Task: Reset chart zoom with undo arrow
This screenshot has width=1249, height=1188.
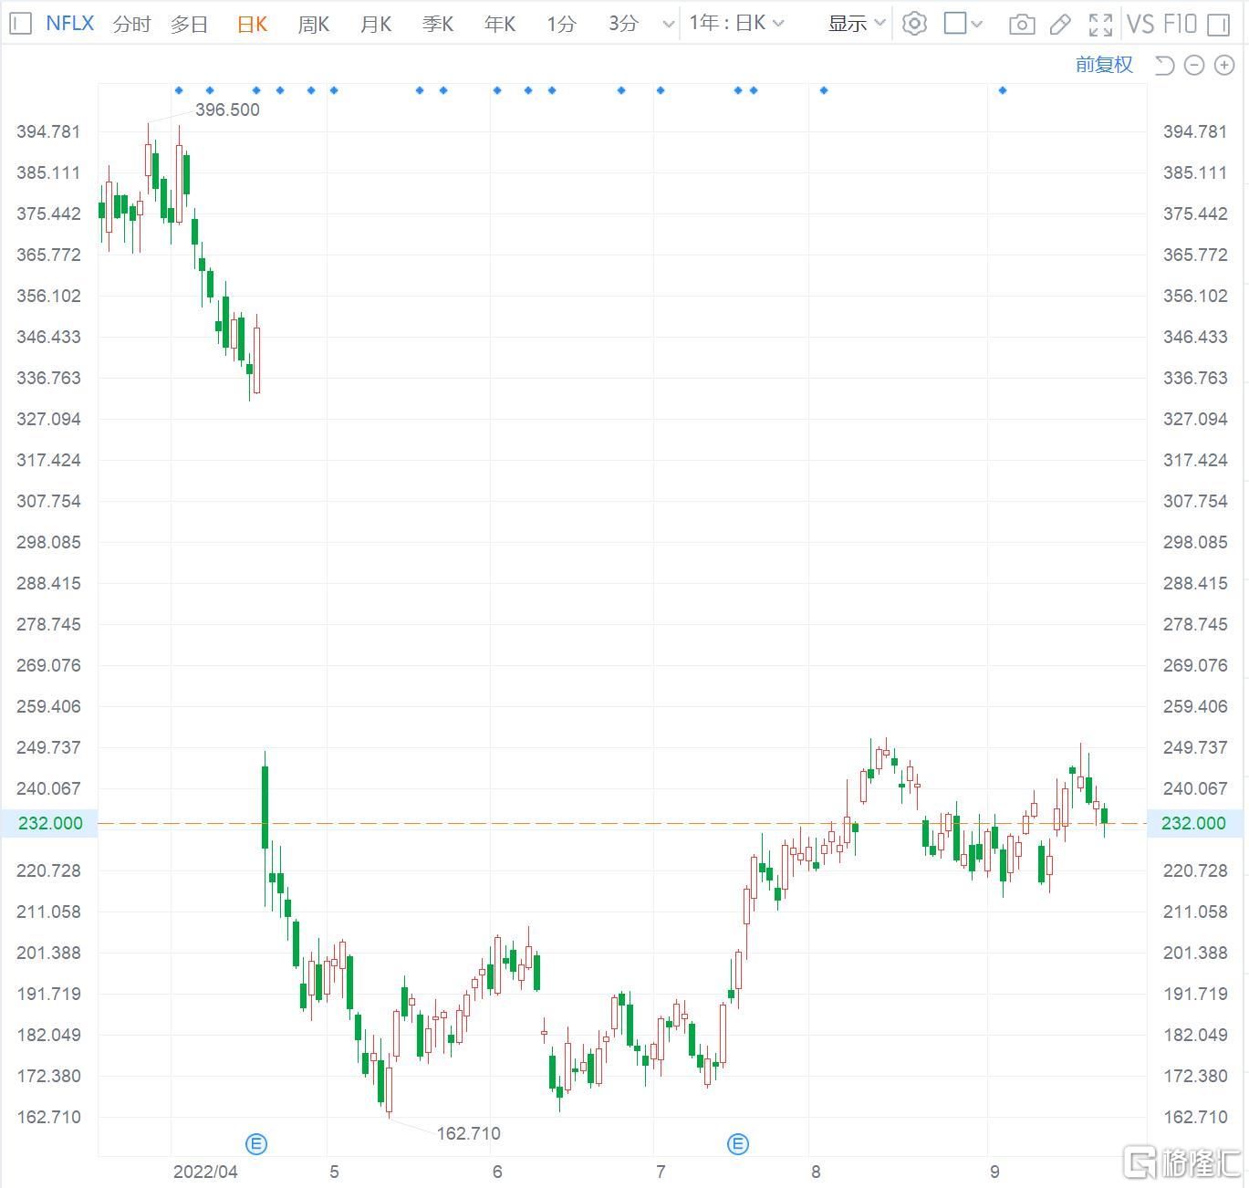Action: click(x=1164, y=65)
